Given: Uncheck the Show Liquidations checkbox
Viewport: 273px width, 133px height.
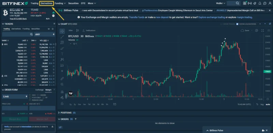Looking at the screenshot, I should [x=237, y=24].
